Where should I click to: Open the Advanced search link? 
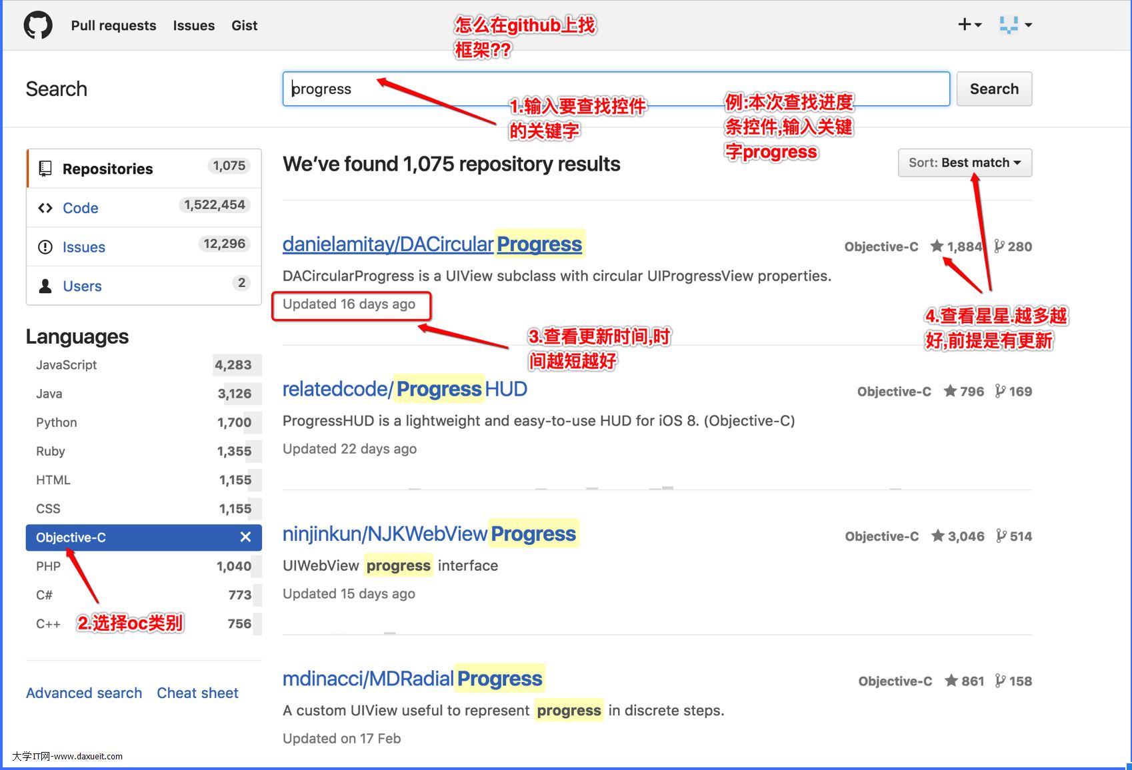click(84, 693)
